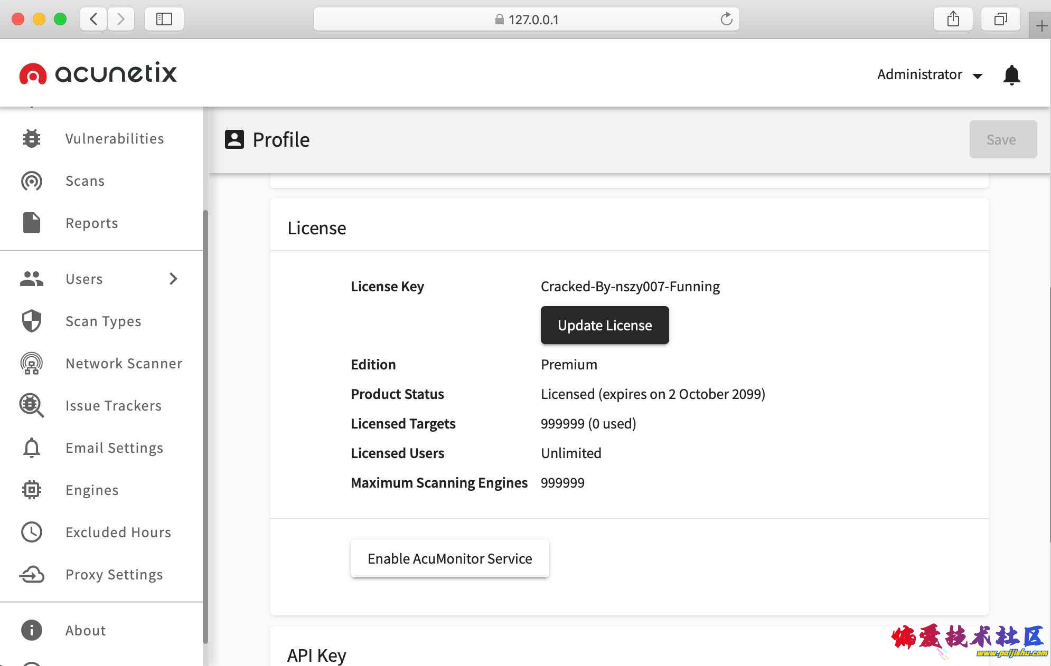Click the Scan Types shield icon
The image size is (1051, 666).
pyautogui.click(x=32, y=321)
